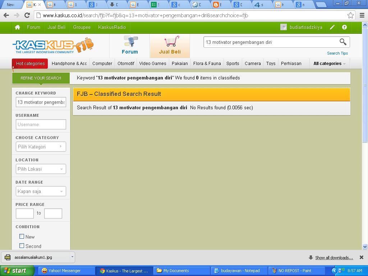Open the help question mark icon
Image resolution: width=368 pixels, height=276 pixels.
click(x=344, y=27)
